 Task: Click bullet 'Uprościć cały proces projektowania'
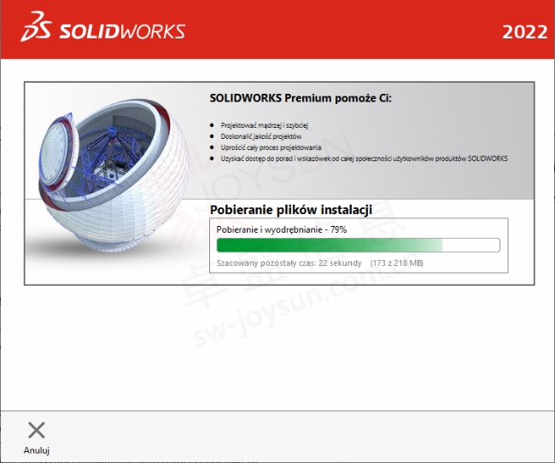pyautogui.click(x=271, y=148)
